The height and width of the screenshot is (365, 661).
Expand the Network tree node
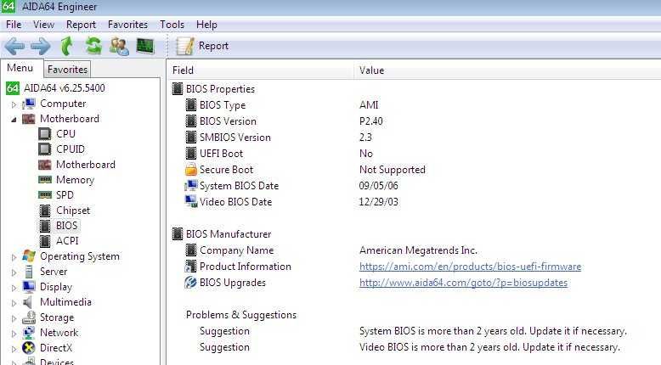coord(14,334)
